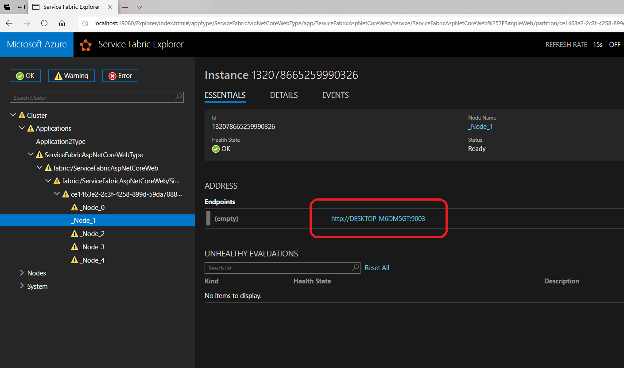The height and width of the screenshot is (368, 624).
Task: Switch to the ESSENTIALS tab
Action: (225, 95)
